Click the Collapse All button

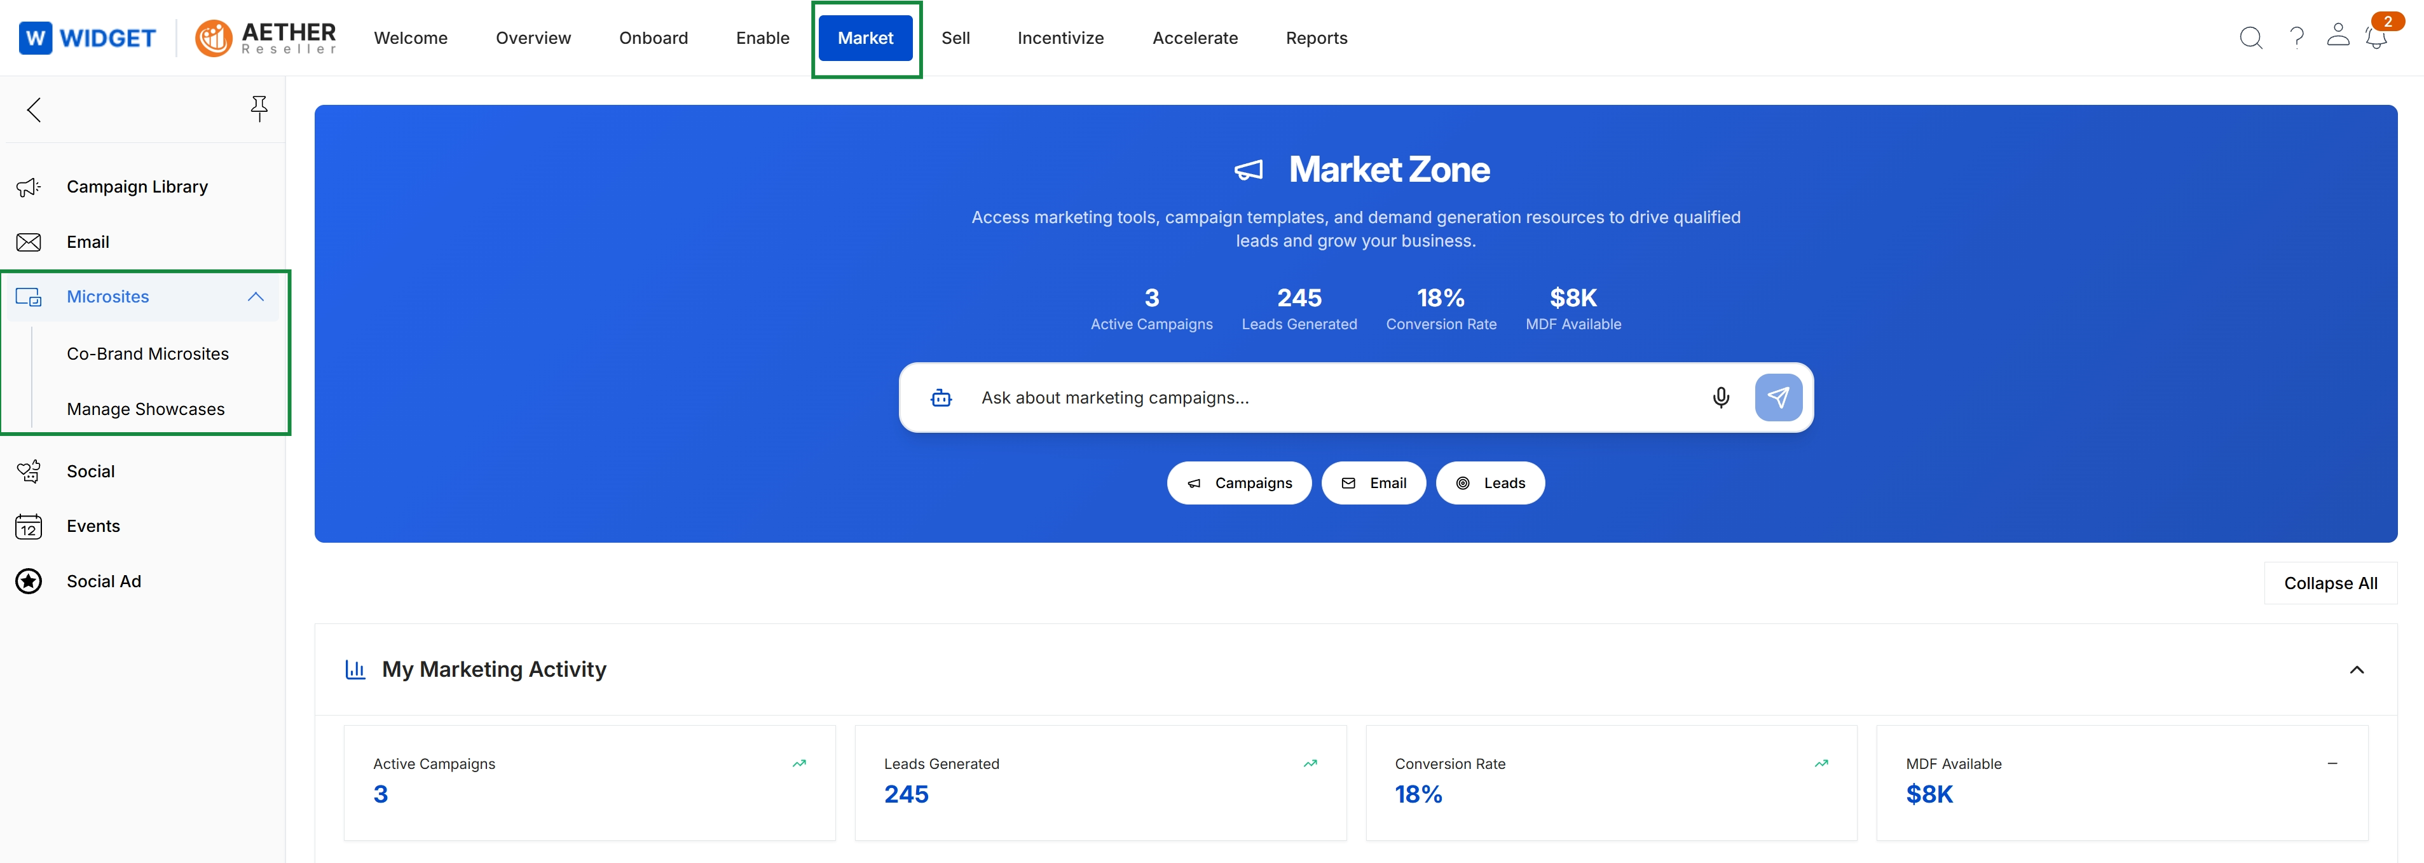pos(2330,583)
